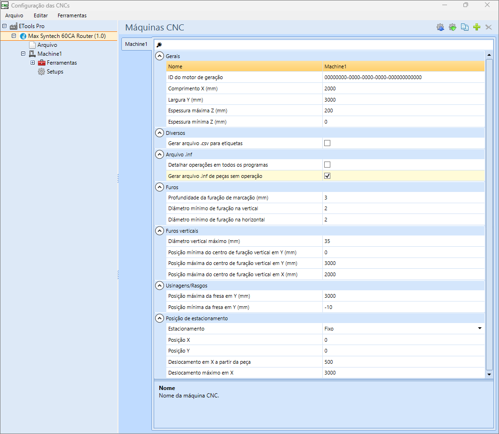499x434 pixels.
Task: Check Detalhar operações em todos os programas
Action: 327,165
